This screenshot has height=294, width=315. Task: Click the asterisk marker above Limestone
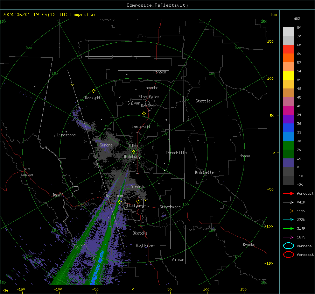point(66,132)
